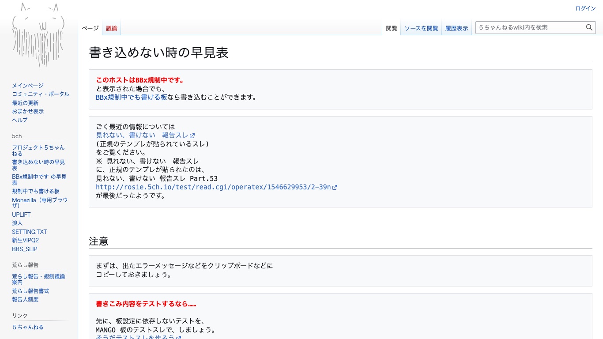The height and width of the screenshot is (339, 603).
Task: Click the リンク sidebar section heading
Action: pyautogui.click(x=20, y=316)
